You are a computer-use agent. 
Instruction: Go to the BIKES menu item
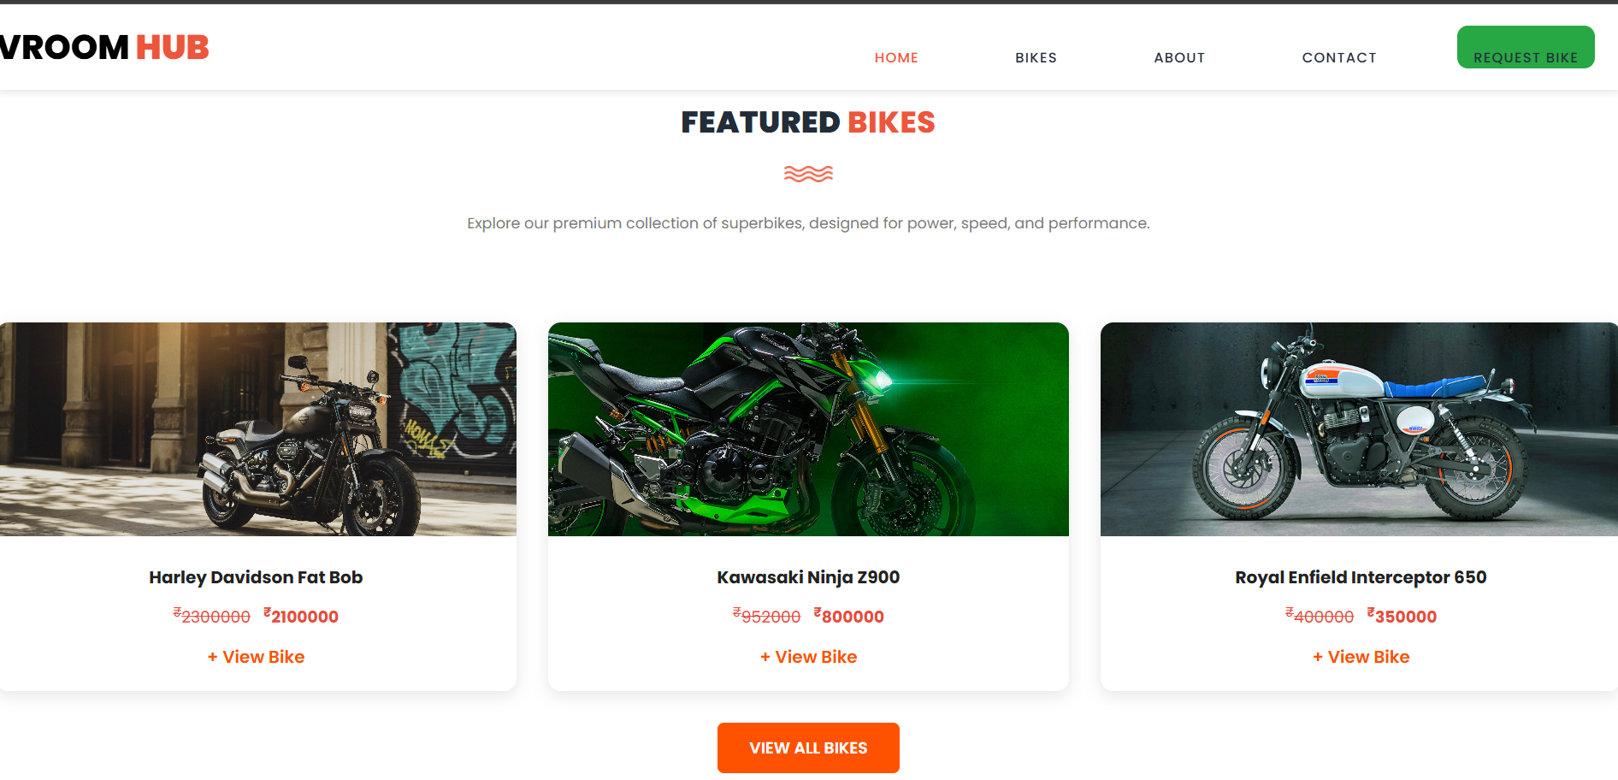(x=1036, y=57)
